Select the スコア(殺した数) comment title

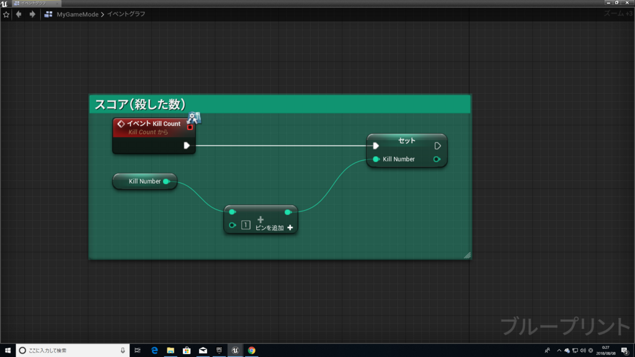[x=140, y=104]
